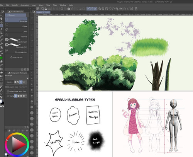Click the Zoom in icon in command bar

pyautogui.click(x=103, y=9)
